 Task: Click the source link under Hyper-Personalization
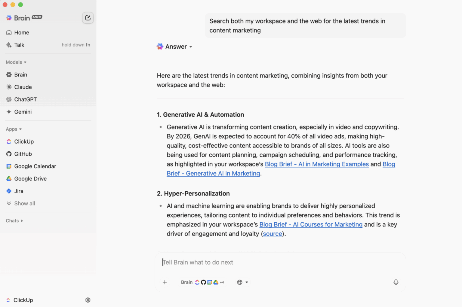(272, 234)
